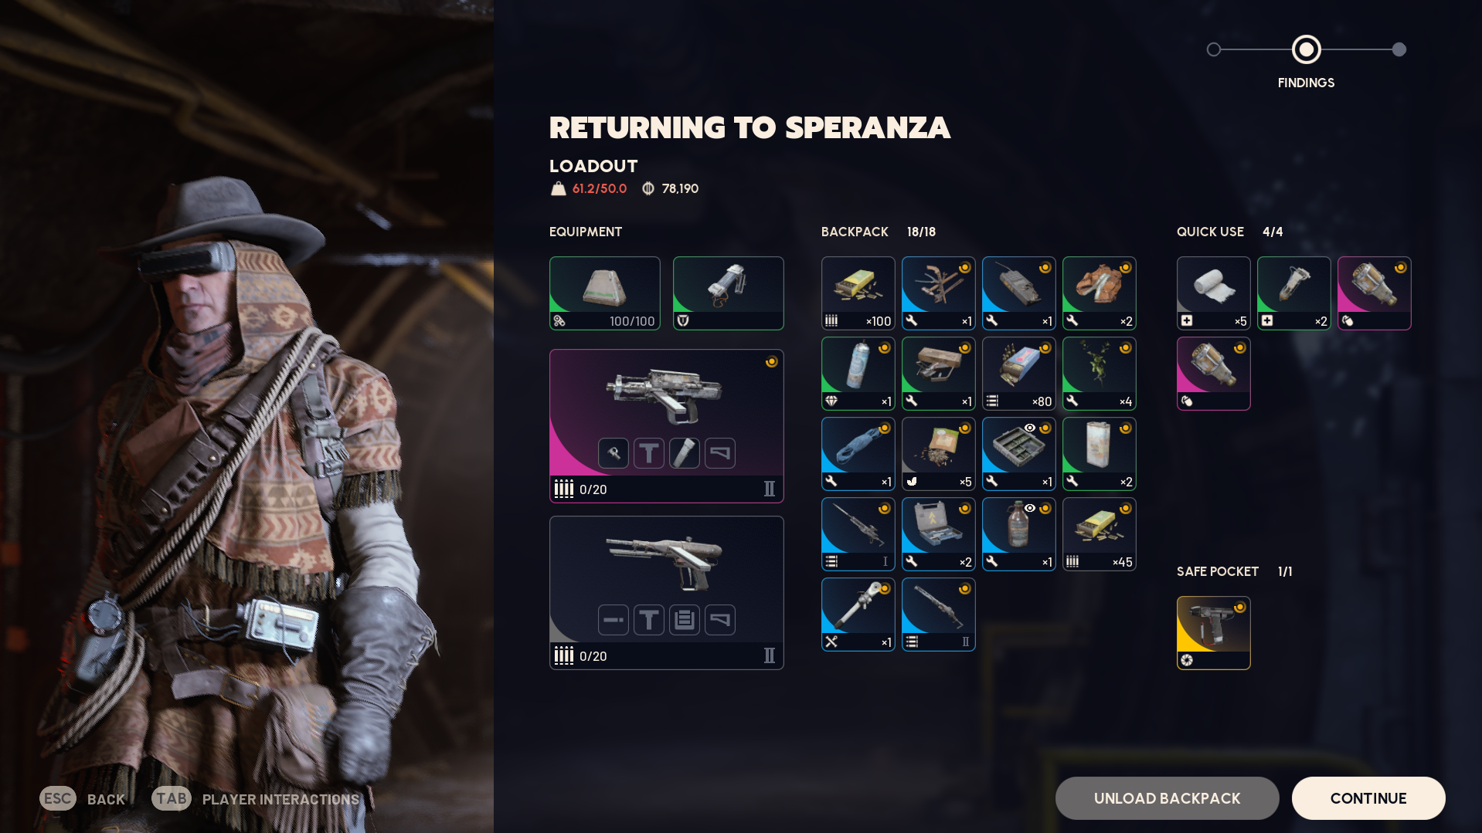Click the spray canister item x1
Image resolution: width=1482 pixels, height=833 pixels.
coord(858,374)
